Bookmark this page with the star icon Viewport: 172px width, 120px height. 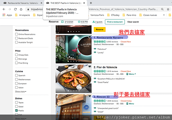click(x=168, y=9)
